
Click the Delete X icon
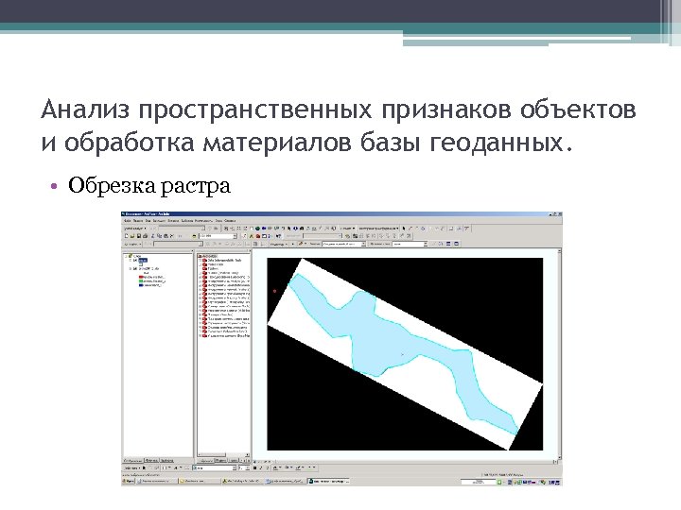[x=171, y=236]
